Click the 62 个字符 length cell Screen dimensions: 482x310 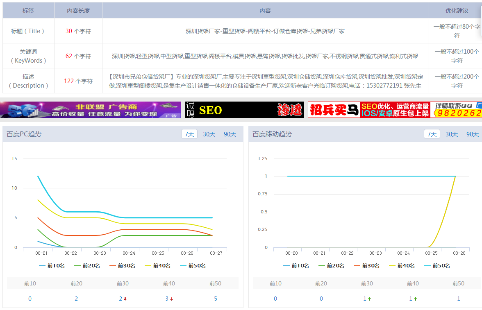click(78, 56)
